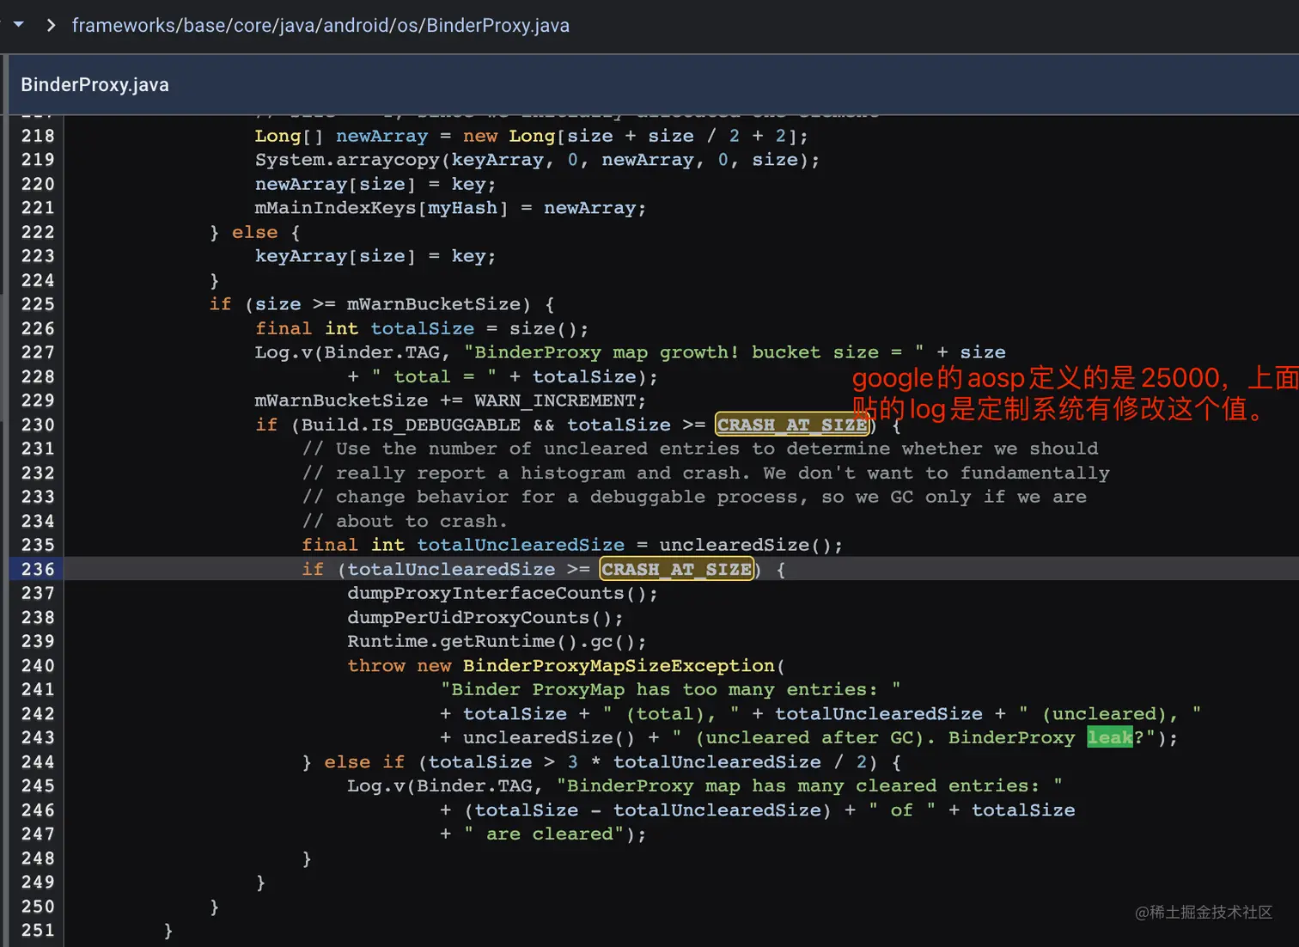The width and height of the screenshot is (1299, 947).
Task: Click mMainIndexKeys[myHash] on line 221
Action: point(381,208)
